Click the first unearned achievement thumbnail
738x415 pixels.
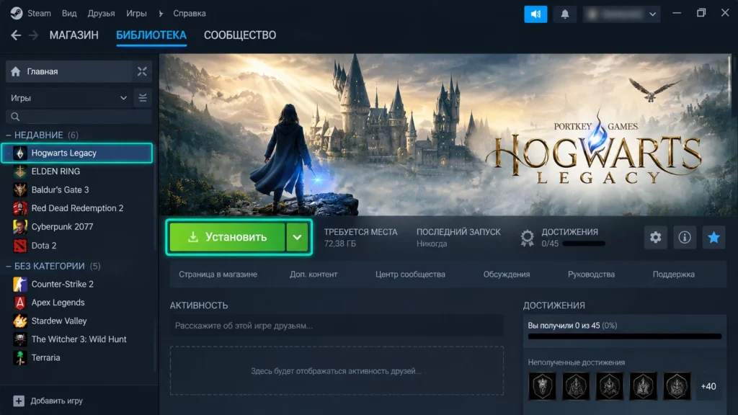(x=542, y=386)
